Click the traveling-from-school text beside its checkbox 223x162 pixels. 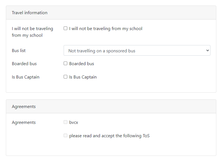coord(106,29)
